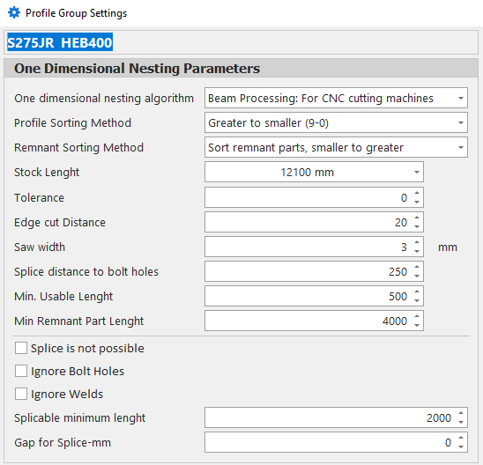Open the Stock Lenght 12100 mm dropdown
The image size is (483, 465).
coord(314,172)
